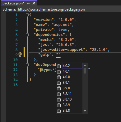Collapse the root object on line 1
This screenshot has width=121, height=122.
[x=27, y=15]
